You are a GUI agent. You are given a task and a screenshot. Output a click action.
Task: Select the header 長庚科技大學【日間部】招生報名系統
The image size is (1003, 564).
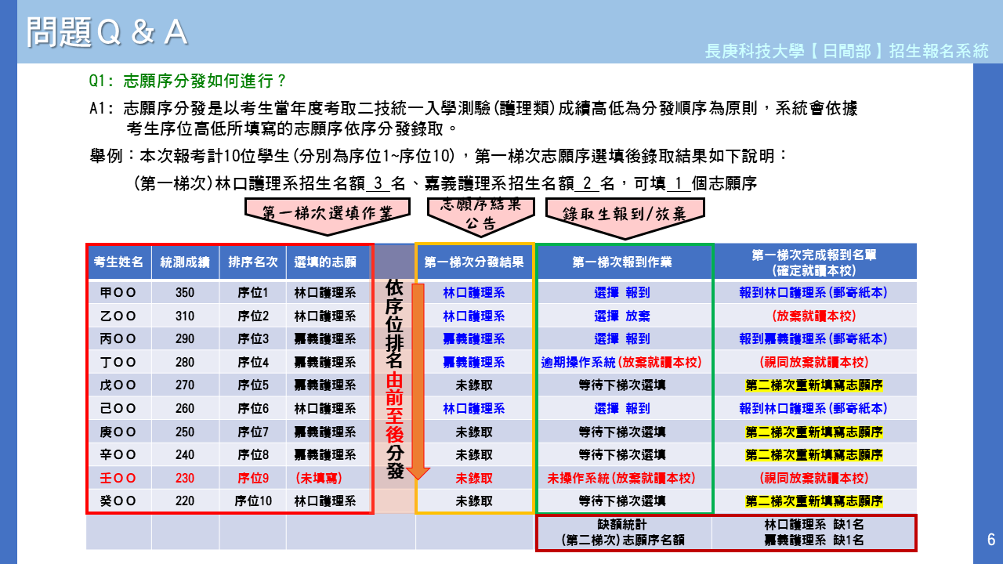(x=847, y=52)
